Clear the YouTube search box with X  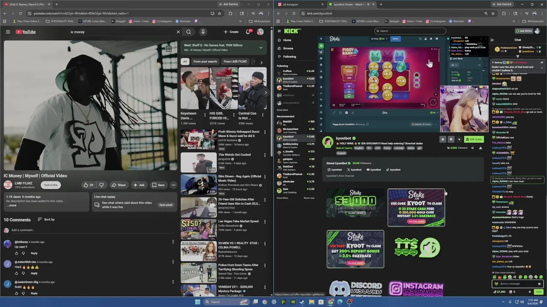[178, 32]
